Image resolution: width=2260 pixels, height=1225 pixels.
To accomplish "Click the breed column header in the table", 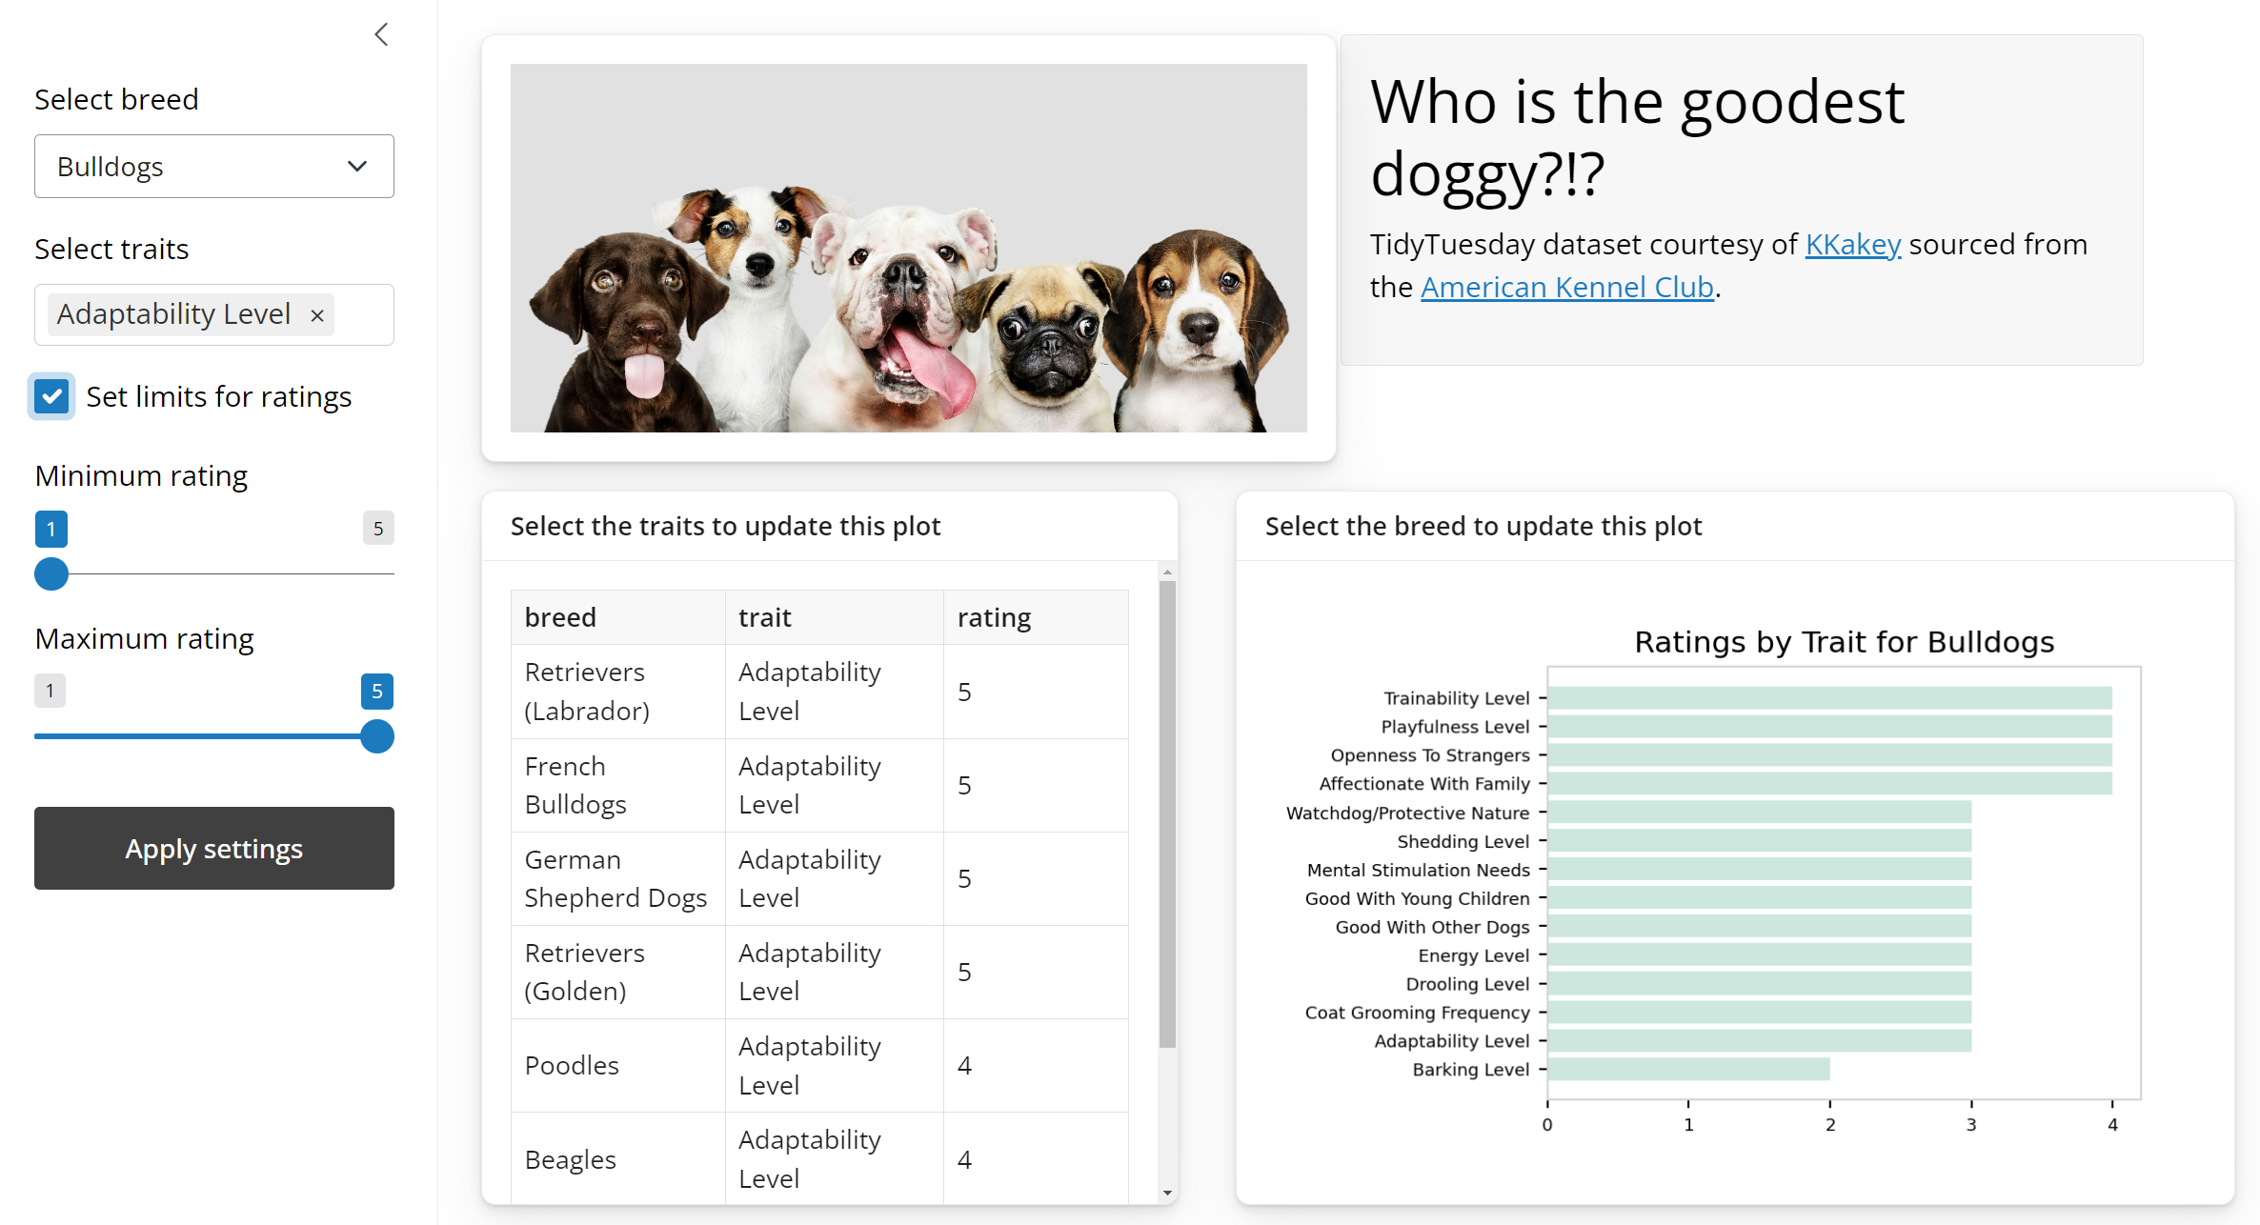I will pos(560,616).
